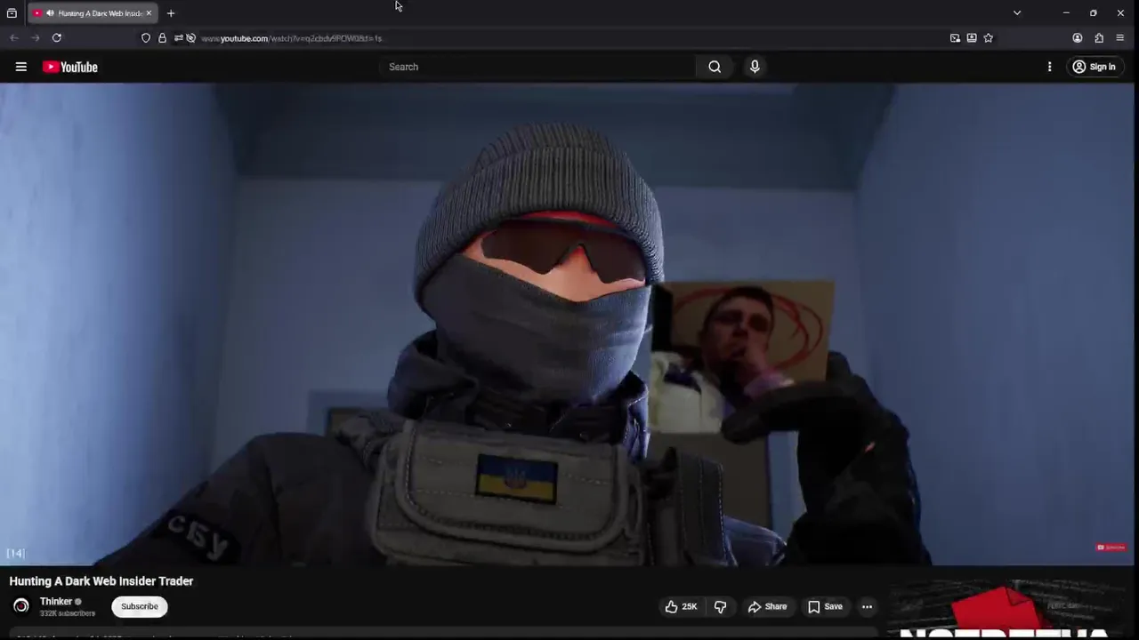
Task: Subscribe to the Thinker channel
Action: (x=139, y=606)
